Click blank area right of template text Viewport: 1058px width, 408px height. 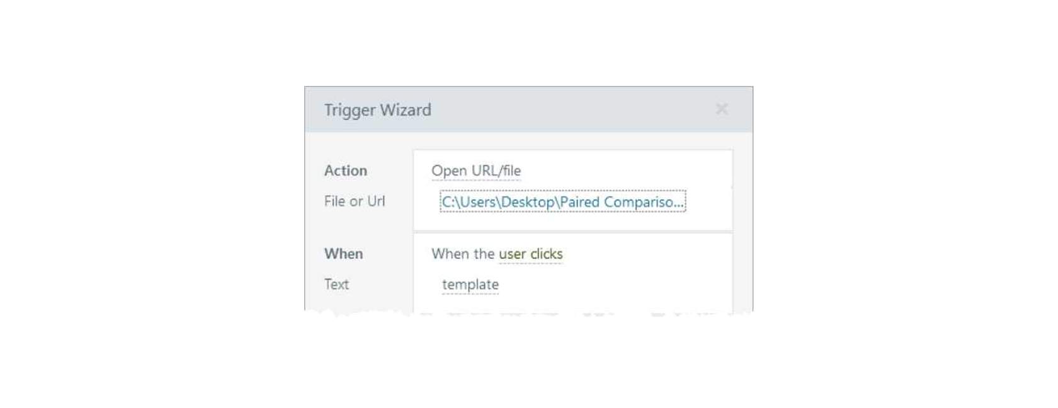[x=614, y=285]
